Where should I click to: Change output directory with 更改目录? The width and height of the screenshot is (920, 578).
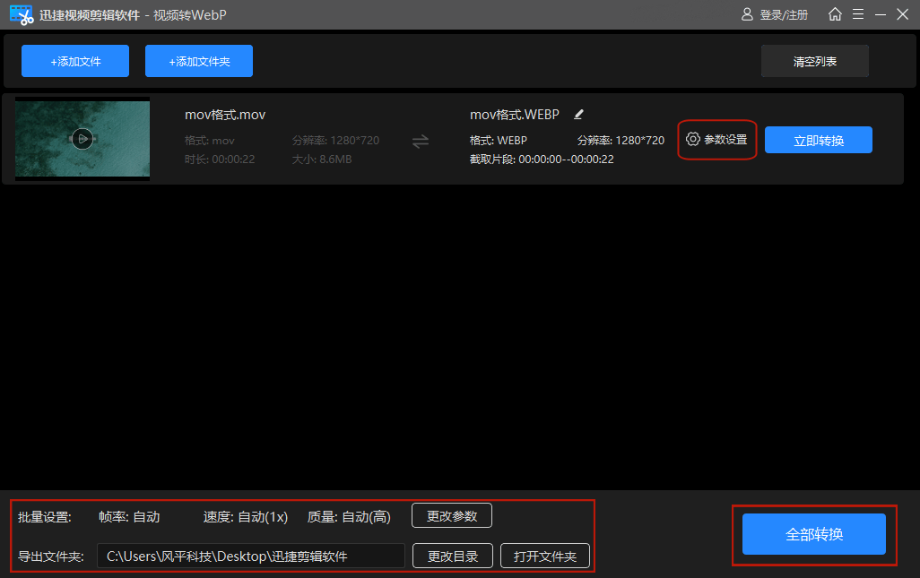(x=452, y=556)
